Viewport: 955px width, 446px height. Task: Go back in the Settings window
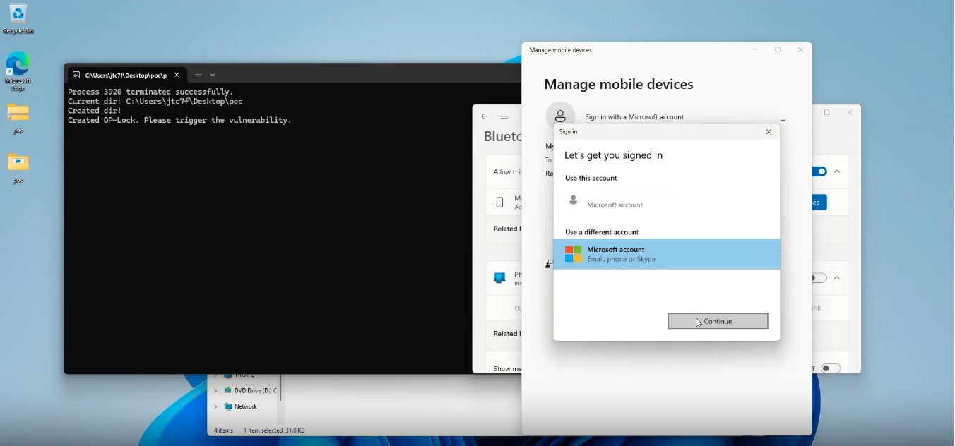tap(484, 116)
